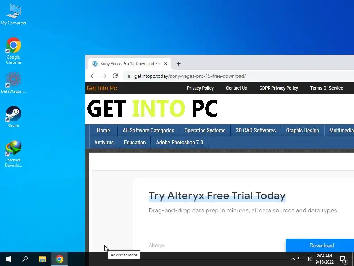The image size is (354, 266).
Task: Click the Try Alteryx Free Trial Today headline
Action: 217,196
